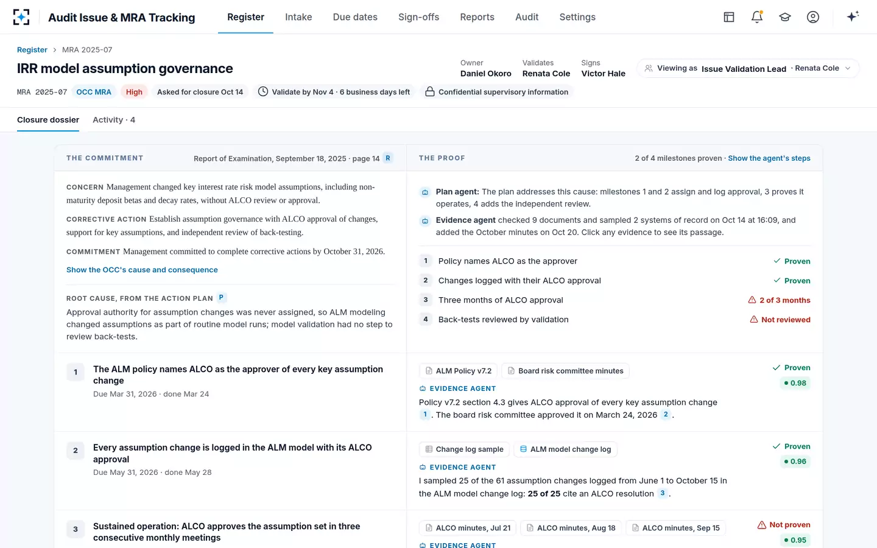
Task: Open the Sign-offs tab
Action: pyautogui.click(x=418, y=17)
